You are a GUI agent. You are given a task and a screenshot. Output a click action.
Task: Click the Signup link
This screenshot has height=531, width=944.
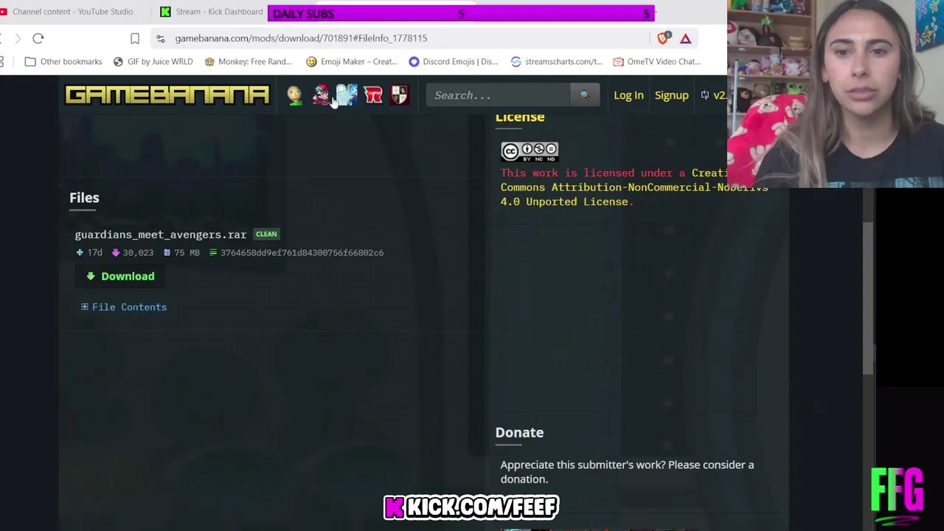point(671,95)
